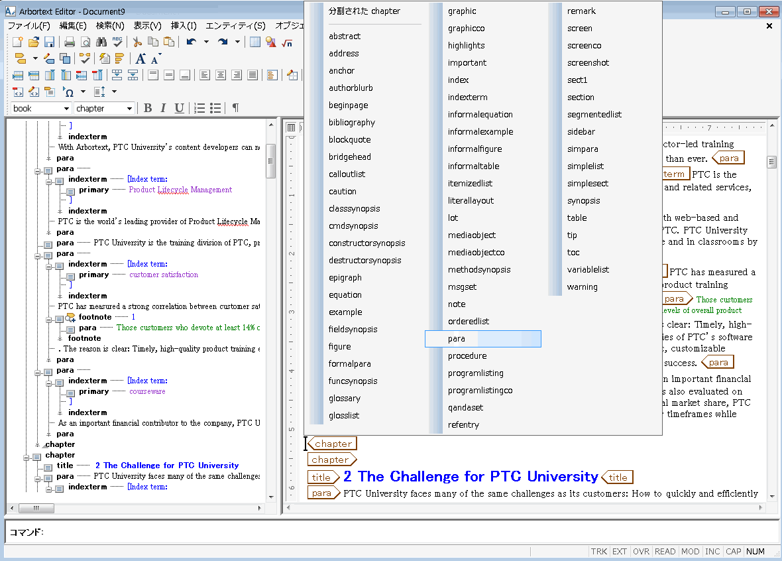Collapse the footnote tree node

coord(48,319)
